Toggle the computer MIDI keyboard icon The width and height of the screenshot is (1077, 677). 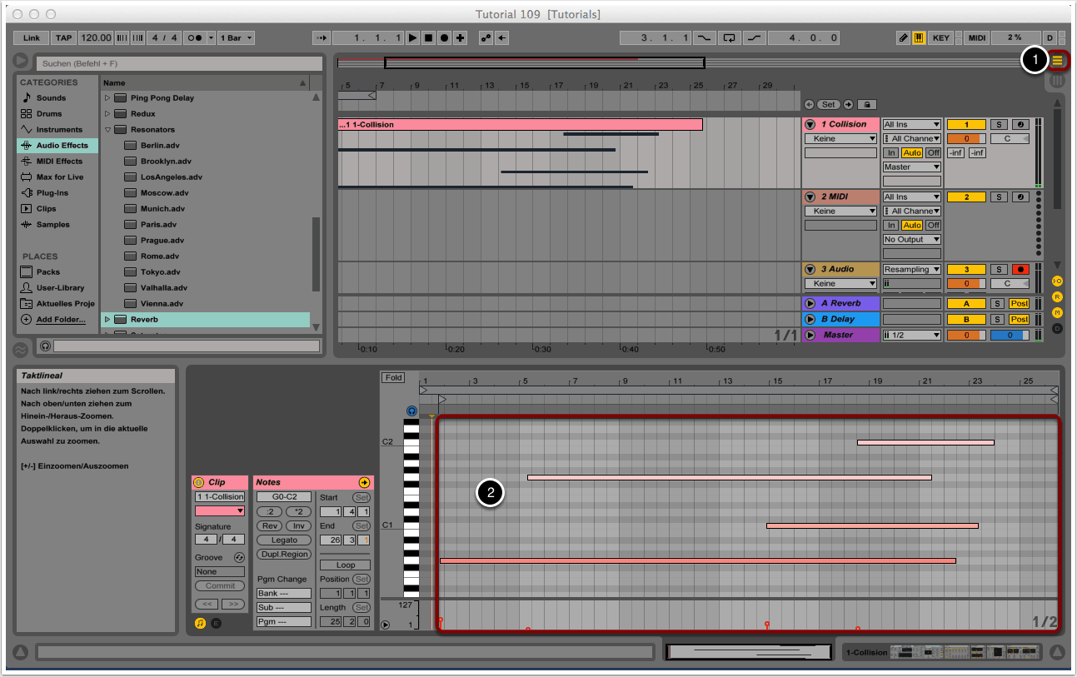[x=919, y=37]
